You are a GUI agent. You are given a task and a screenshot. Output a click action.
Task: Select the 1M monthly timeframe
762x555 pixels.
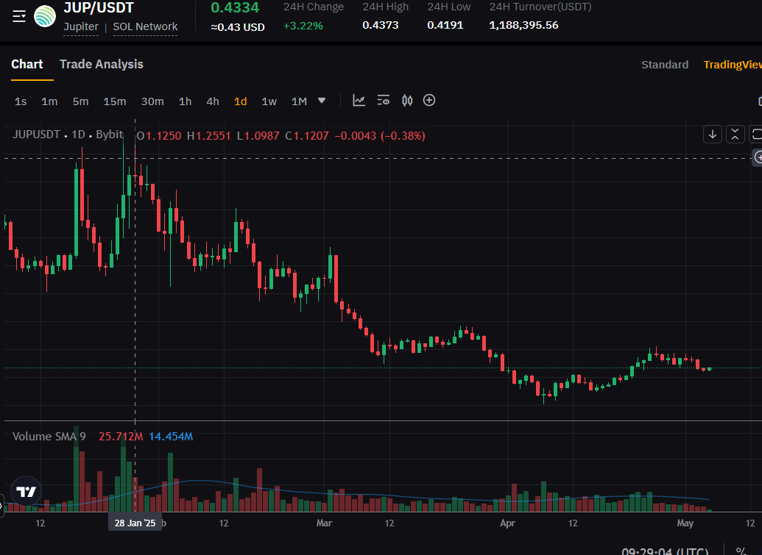tap(299, 101)
